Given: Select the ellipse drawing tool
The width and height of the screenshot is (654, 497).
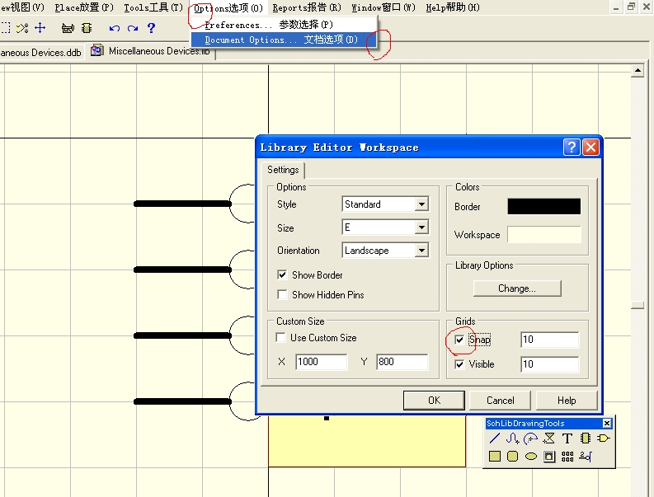Looking at the screenshot, I should click(x=530, y=456).
